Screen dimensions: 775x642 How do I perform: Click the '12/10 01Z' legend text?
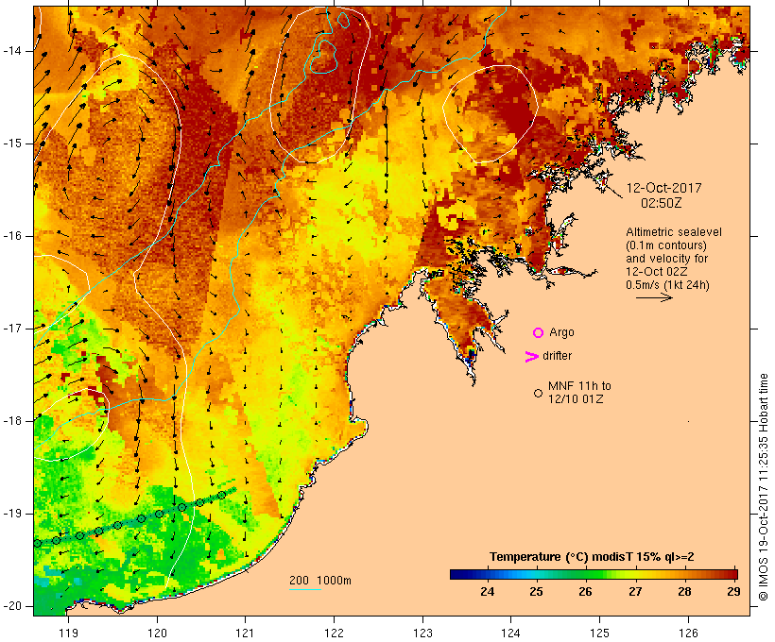tap(576, 399)
